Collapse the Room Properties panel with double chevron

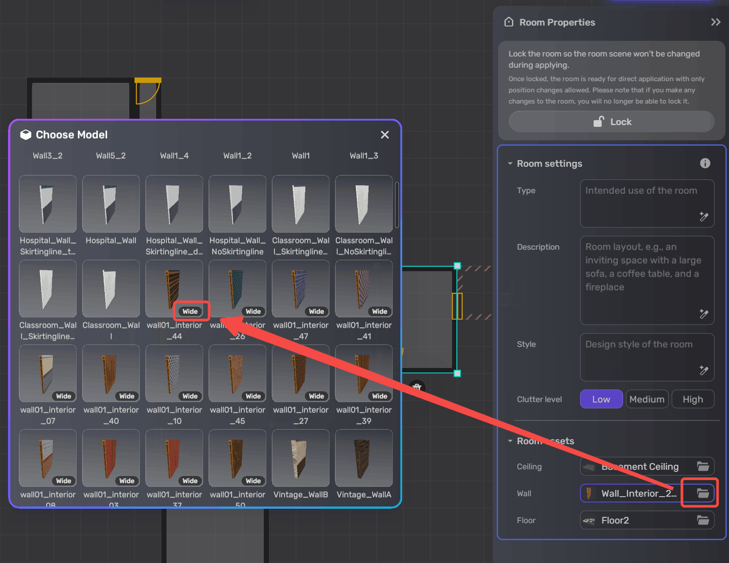click(x=716, y=22)
